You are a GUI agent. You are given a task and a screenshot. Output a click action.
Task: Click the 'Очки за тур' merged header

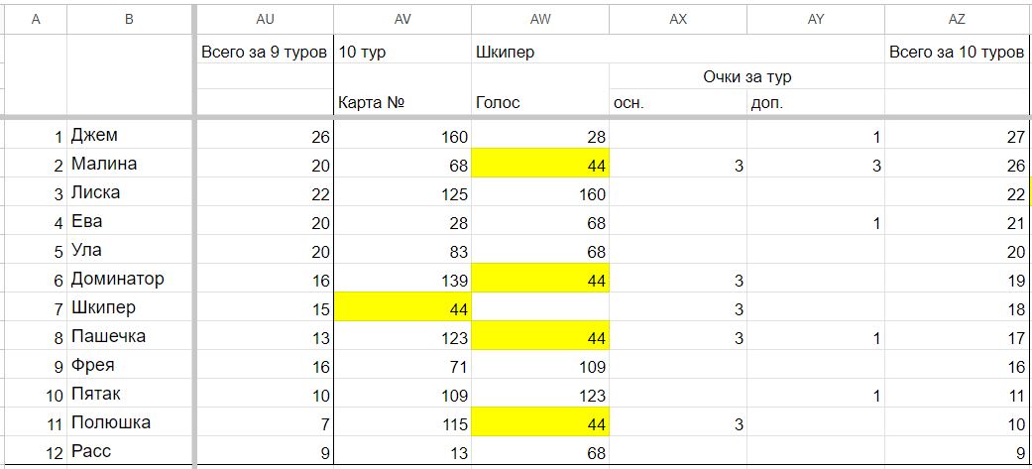[x=747, y=76]
